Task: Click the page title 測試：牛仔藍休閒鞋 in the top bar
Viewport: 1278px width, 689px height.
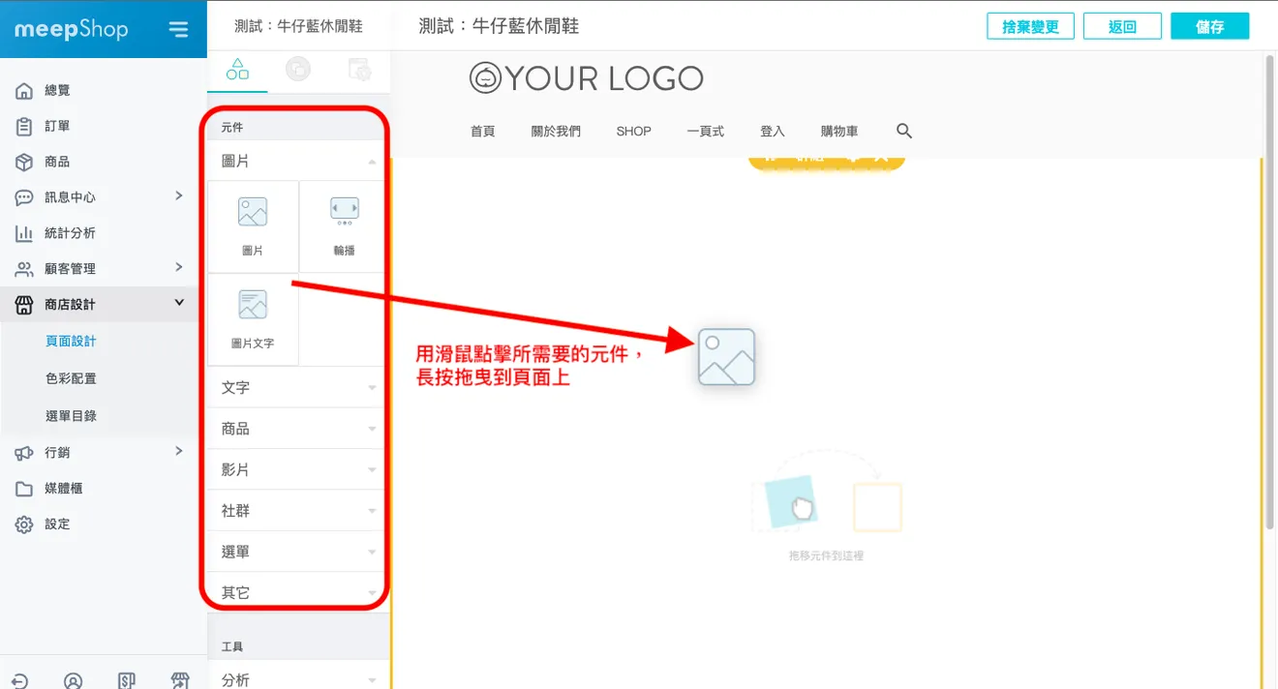Action: (x=499, y=26)
